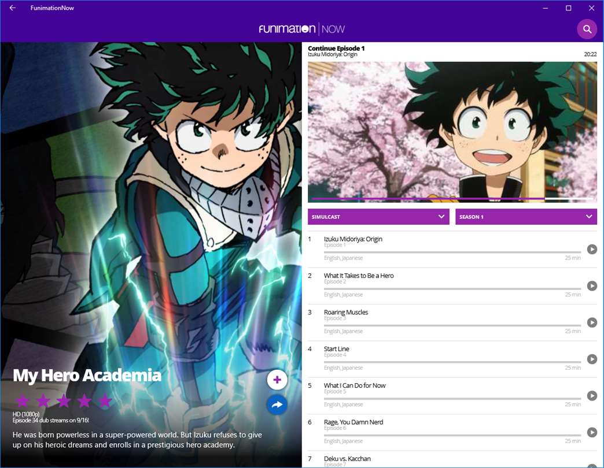Select What I Can Do for Now title

pyautogui.click(x=355, y=385)
